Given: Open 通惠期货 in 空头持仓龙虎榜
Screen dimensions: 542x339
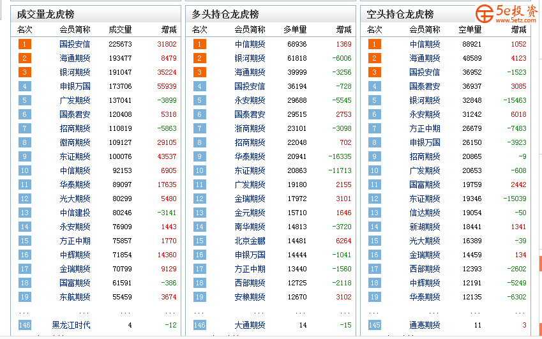Looking at the screenshot, I should click(x=425, y=325).
